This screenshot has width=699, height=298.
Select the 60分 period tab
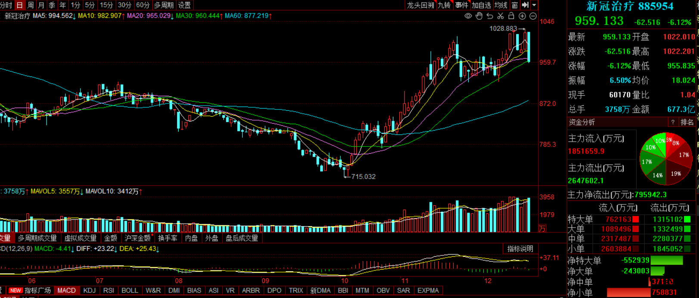[x=142, y=5]
